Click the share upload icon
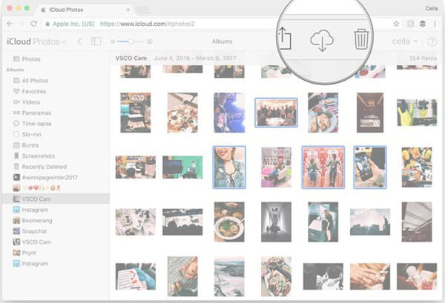This screenshot has width=445, height=303. pos(285,39)
